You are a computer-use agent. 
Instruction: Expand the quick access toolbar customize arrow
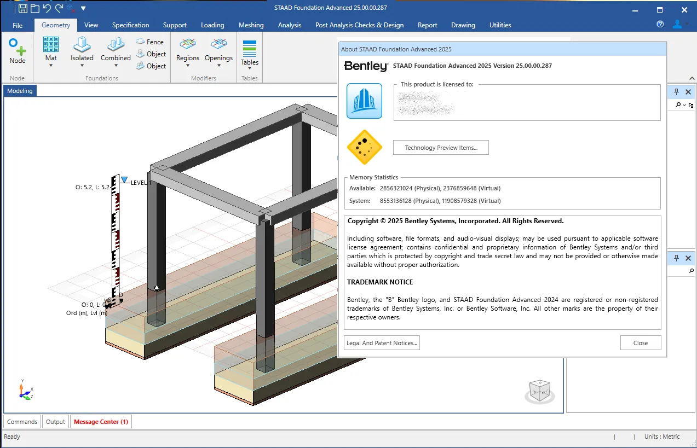[x=83, y=9]
